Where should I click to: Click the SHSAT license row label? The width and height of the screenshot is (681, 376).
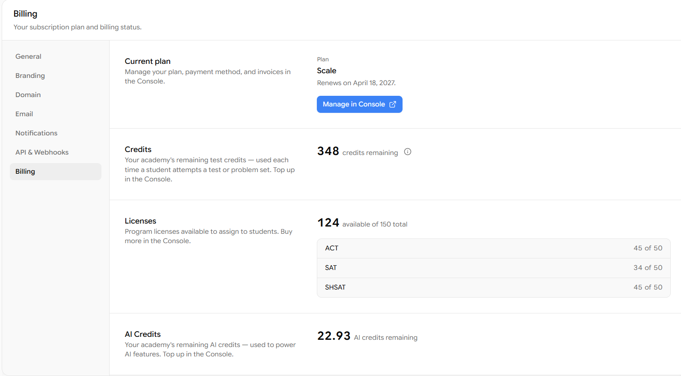pyautogui.click(x=335, y=287)
